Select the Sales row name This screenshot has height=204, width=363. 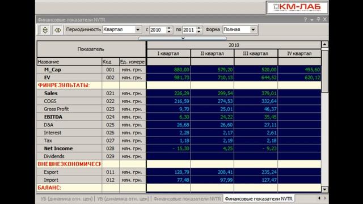(x=50, y=93)
